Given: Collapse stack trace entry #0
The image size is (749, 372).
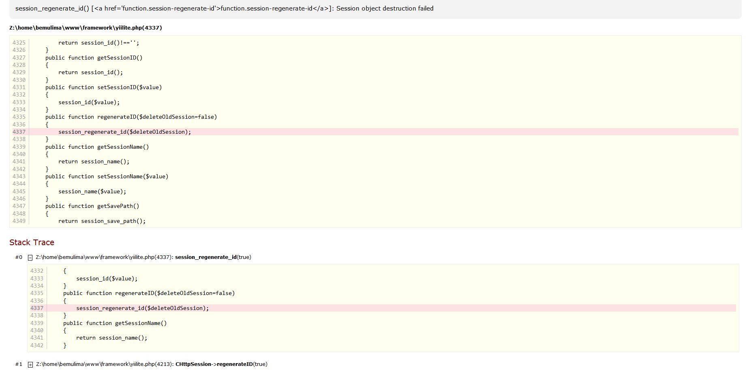Looking at the screenshot, I should coord(30,258).
